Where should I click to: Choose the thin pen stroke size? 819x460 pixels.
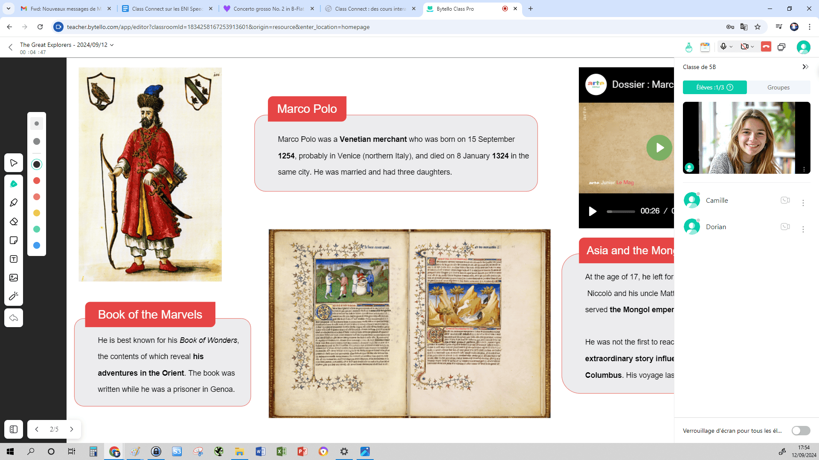tap(37, 124)
